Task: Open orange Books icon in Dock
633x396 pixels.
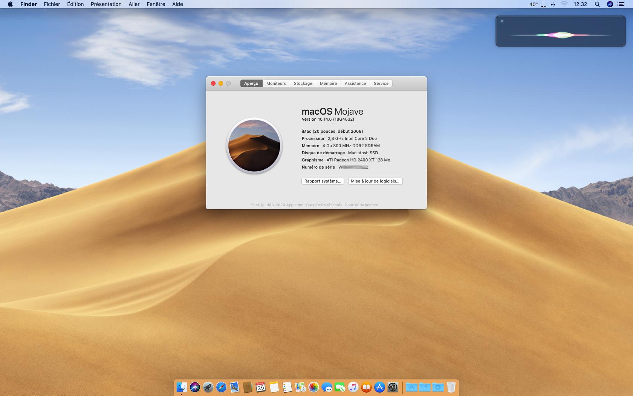Action: point(366,387)
